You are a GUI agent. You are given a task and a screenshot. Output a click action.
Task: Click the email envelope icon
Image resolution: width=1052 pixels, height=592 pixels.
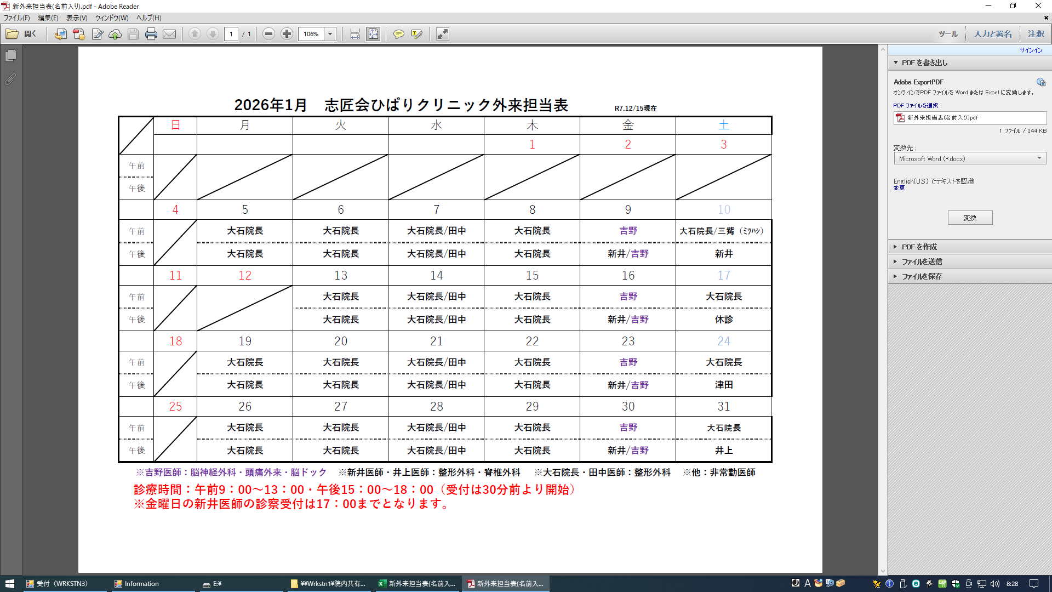169,34
